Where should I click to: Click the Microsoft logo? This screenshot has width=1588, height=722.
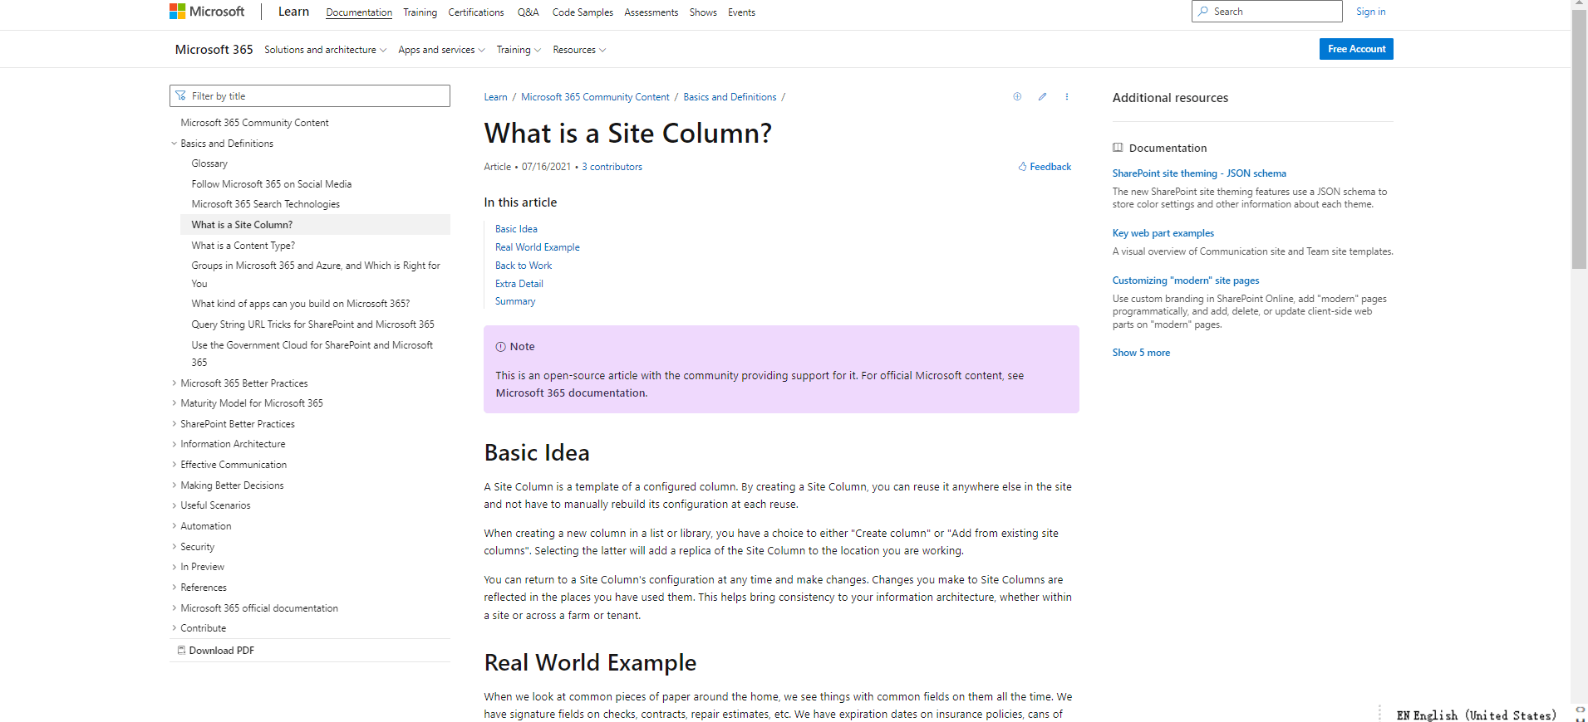pyautogui.click(x=207, y=12)
